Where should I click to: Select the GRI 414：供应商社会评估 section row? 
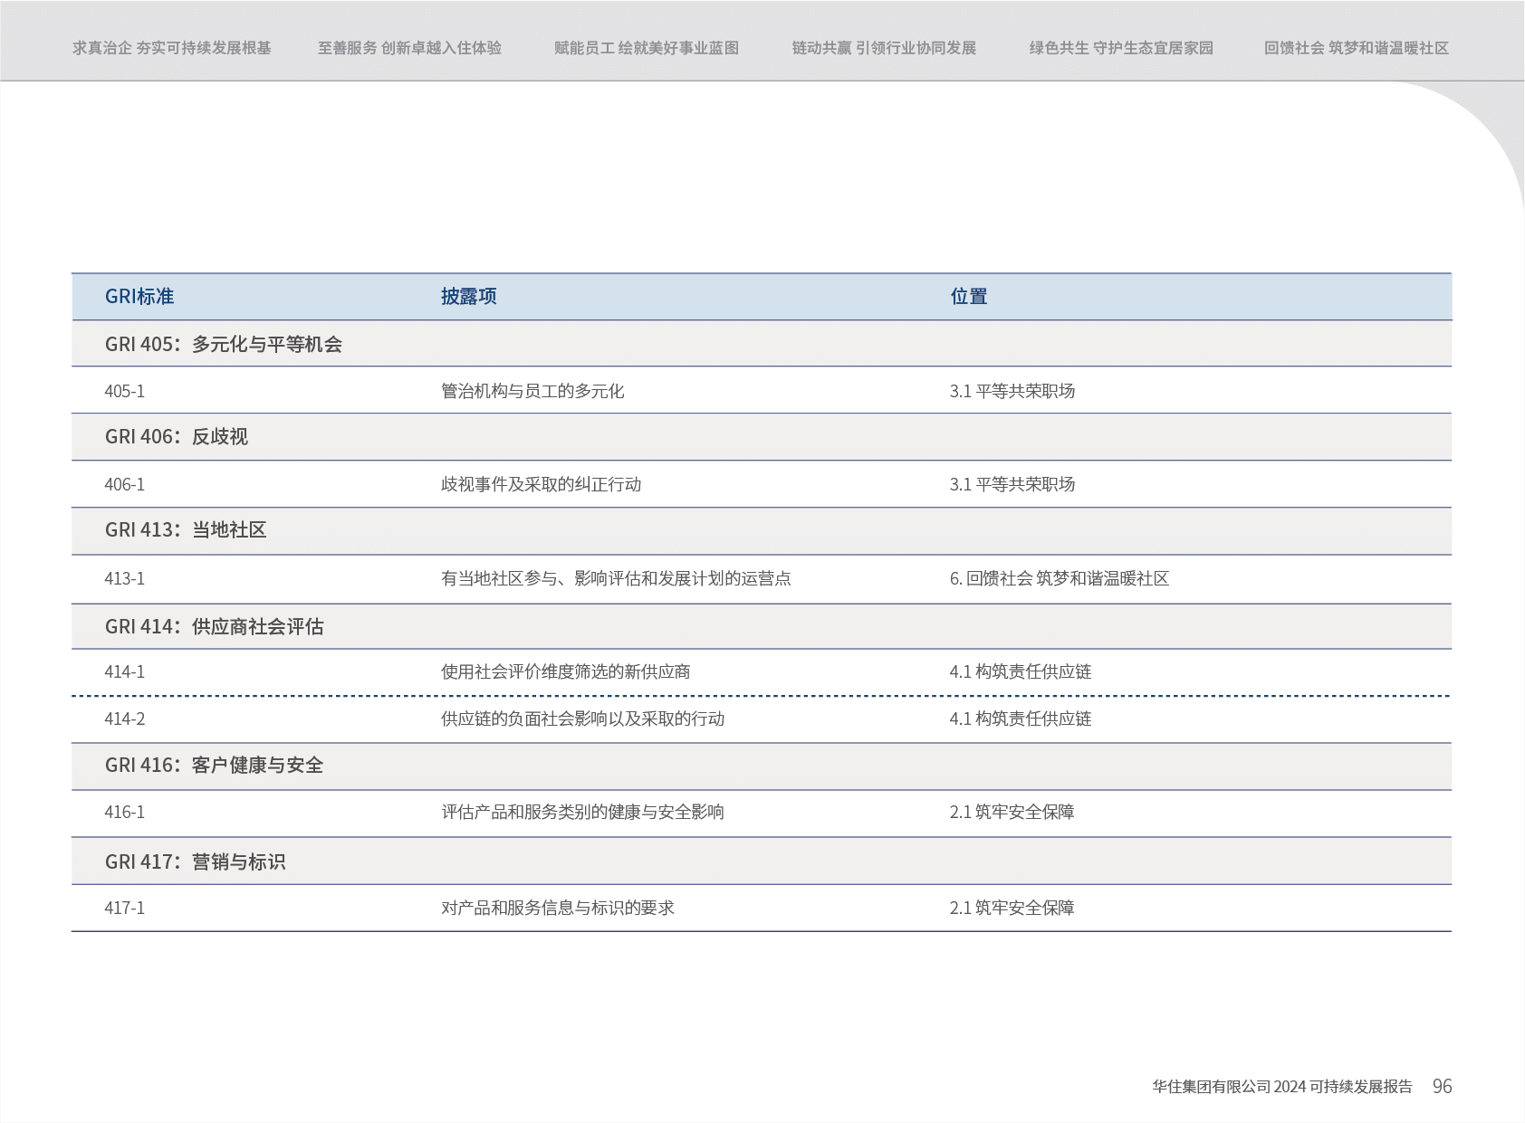click(x=214, y=626)
